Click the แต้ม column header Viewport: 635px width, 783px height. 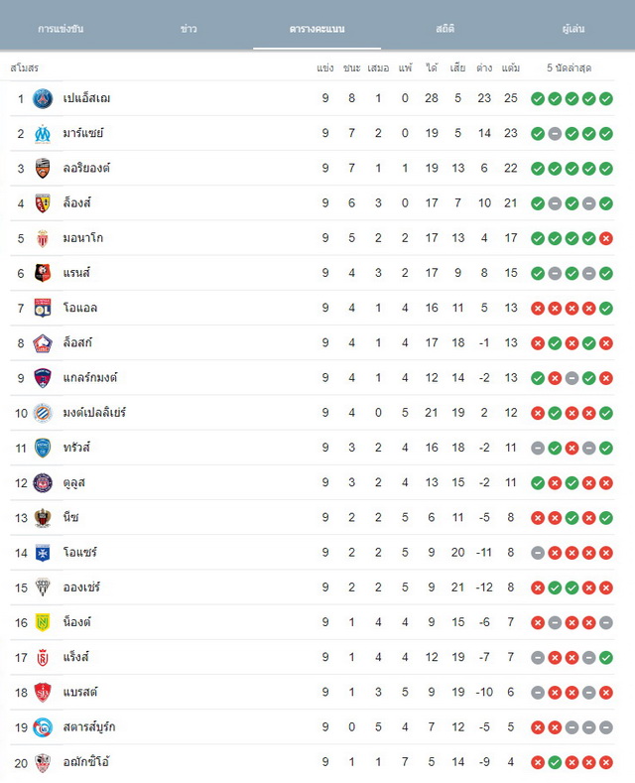coord(511,67)
